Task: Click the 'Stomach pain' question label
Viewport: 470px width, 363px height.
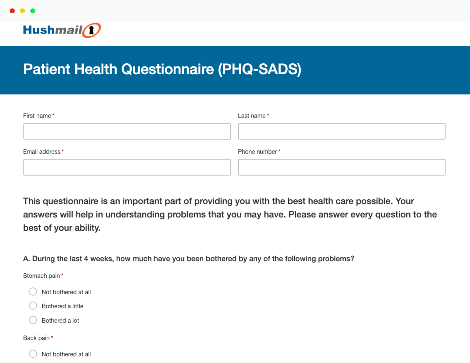Action: [x=41, y=276]
